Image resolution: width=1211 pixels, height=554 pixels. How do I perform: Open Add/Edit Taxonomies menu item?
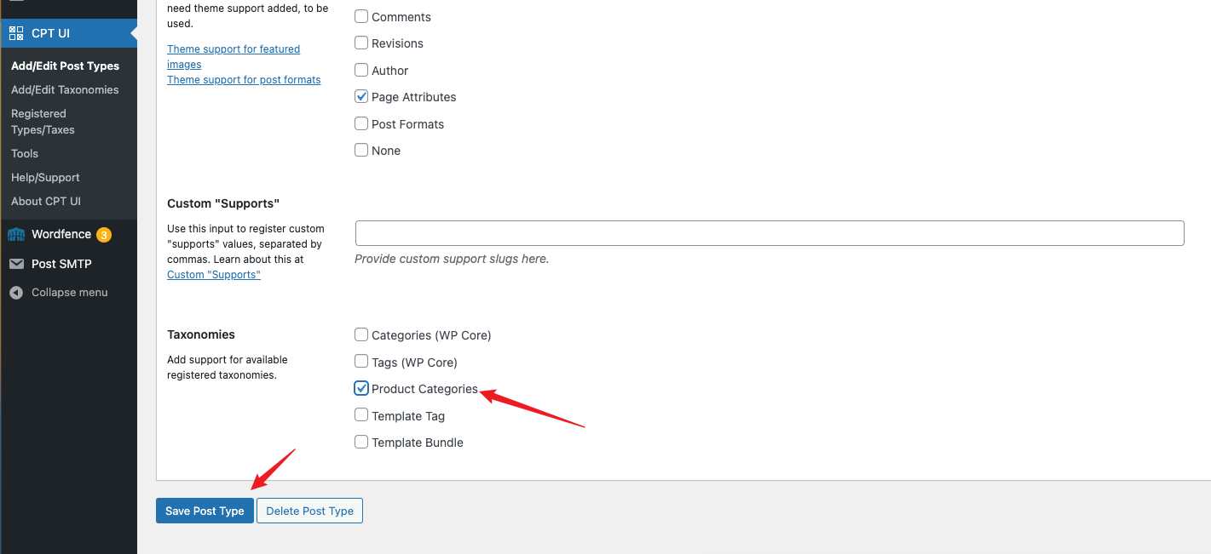pos(65,90)
